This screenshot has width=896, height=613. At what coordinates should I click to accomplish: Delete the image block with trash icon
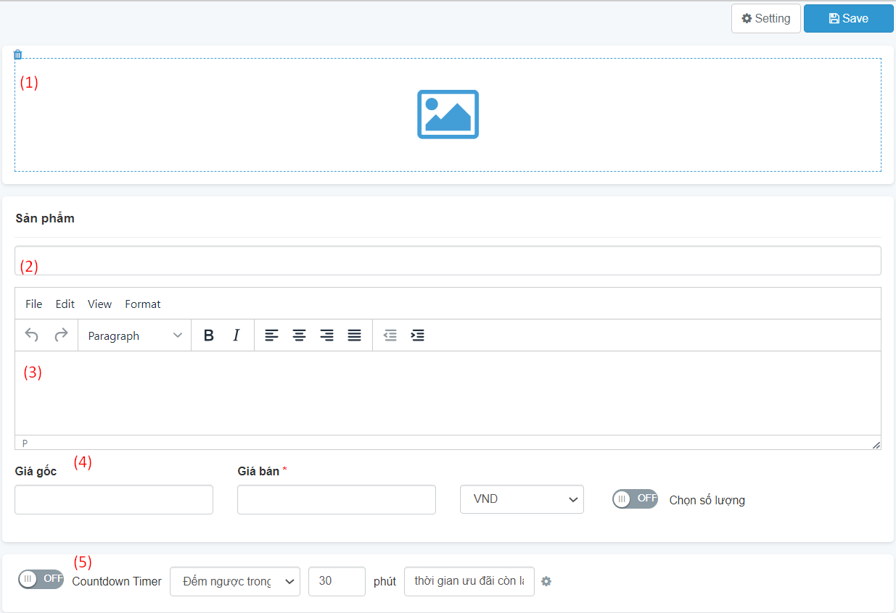click(18, 54)
